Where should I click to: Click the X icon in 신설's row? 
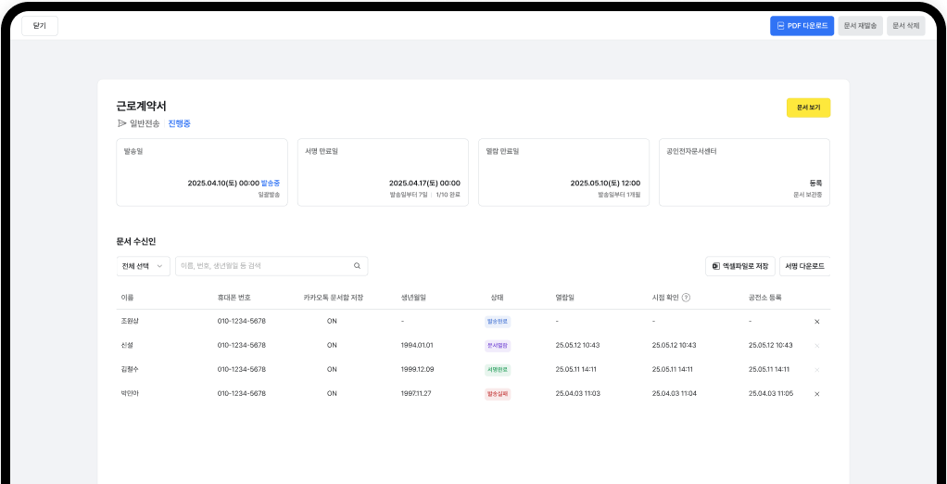pyautogui.click(x=816, y=345)
